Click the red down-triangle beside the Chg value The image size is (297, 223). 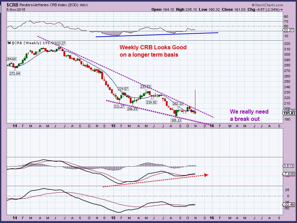tap(282, 10)
